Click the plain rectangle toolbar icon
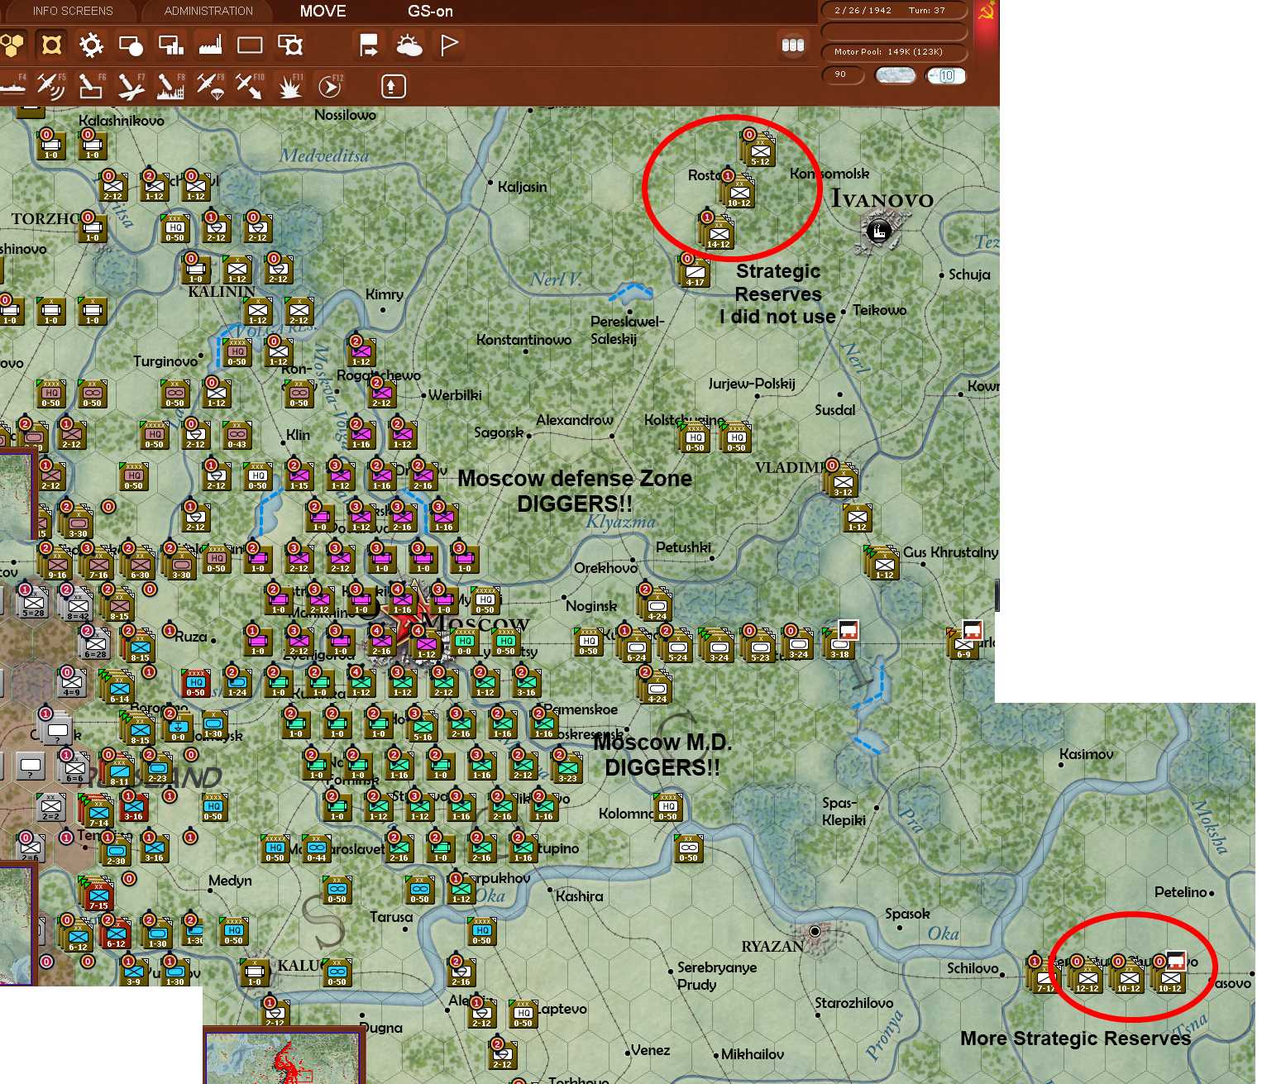Screen dimensions: 1262x1084 [x=250, y=45]
